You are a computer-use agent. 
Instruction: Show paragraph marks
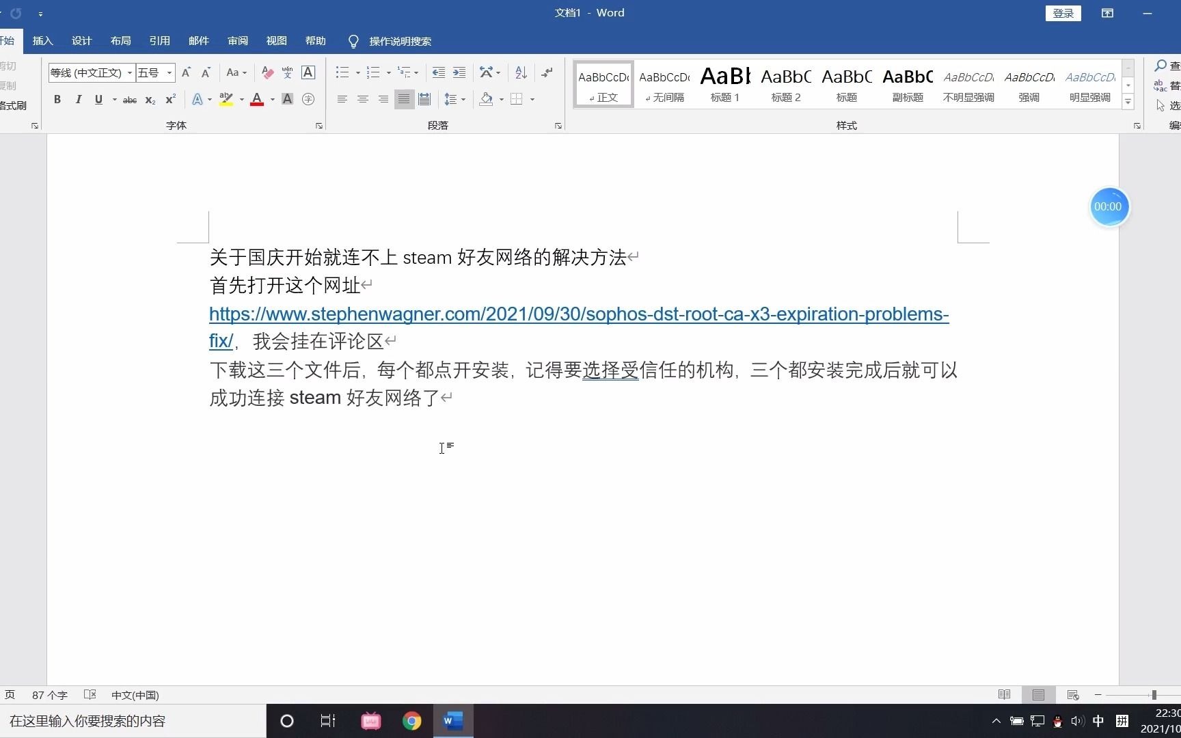tap(547, 72)
